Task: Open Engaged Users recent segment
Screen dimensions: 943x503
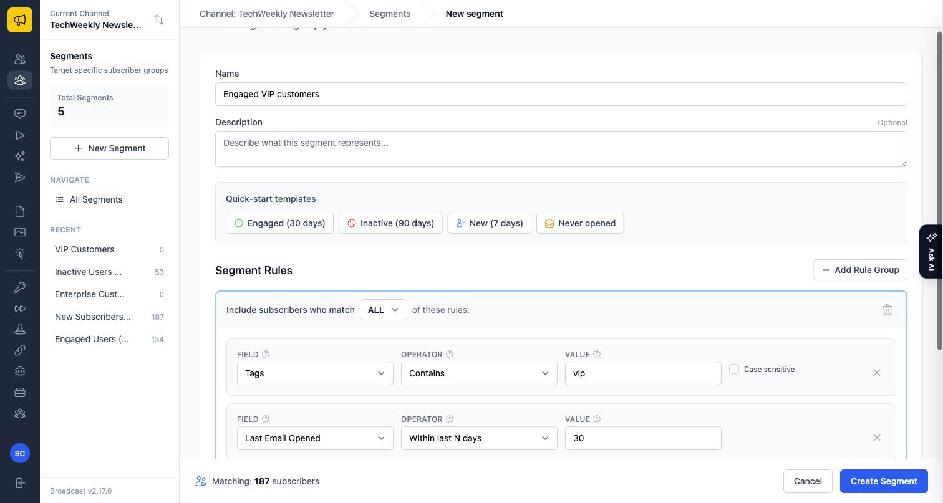Action: point(109,339)
